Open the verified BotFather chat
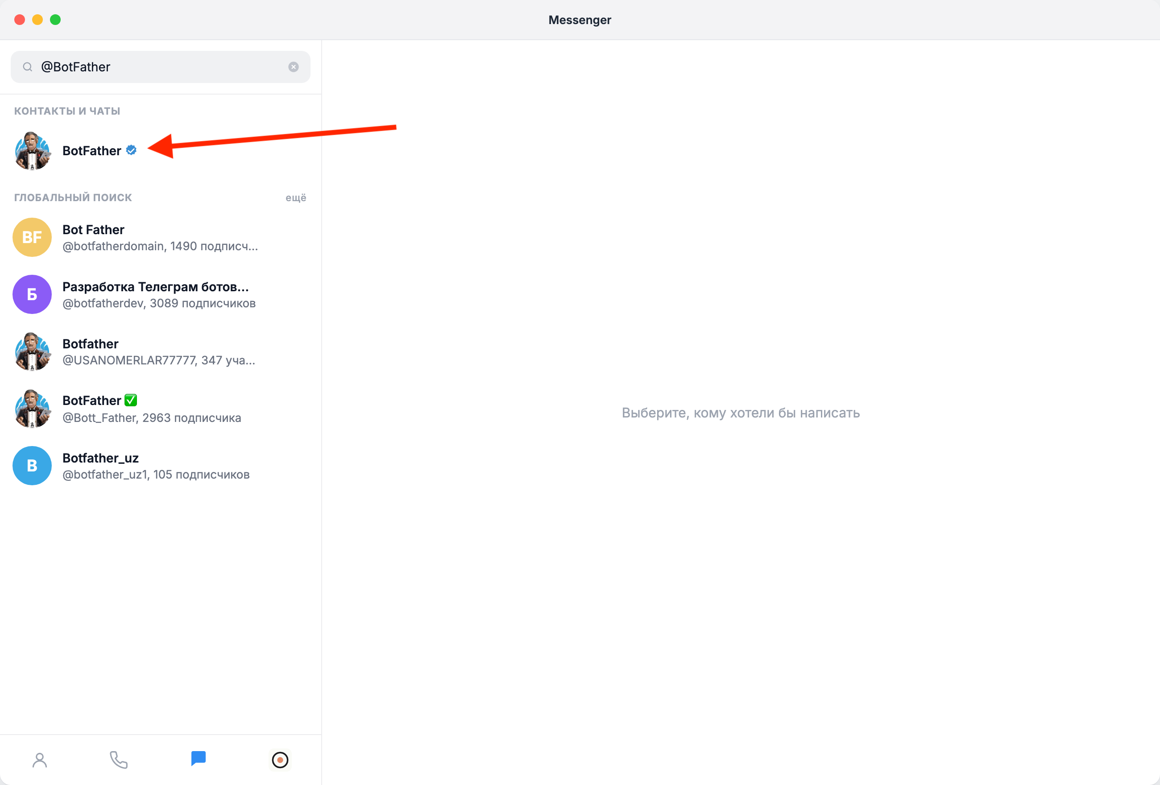Image resolution: width=1160 pixels, height=785 pixels. (x=161, y=151)
